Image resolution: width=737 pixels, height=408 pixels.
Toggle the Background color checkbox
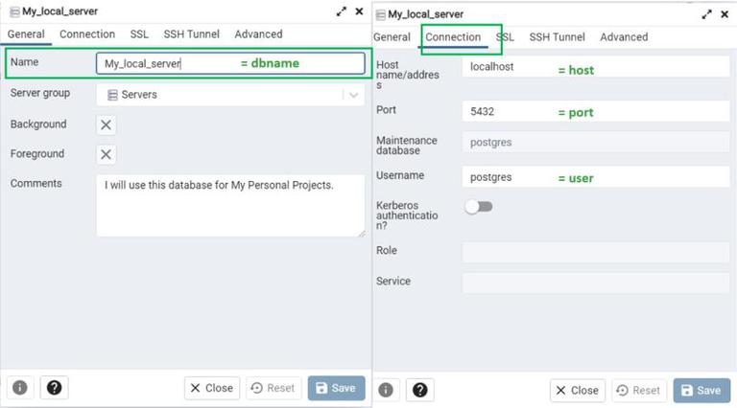coord(107,125)
